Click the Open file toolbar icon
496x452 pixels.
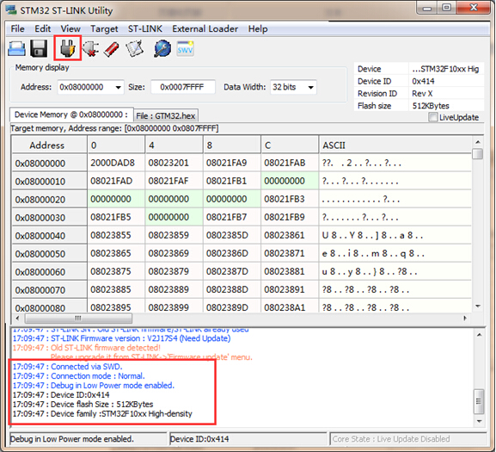(16, 49)
